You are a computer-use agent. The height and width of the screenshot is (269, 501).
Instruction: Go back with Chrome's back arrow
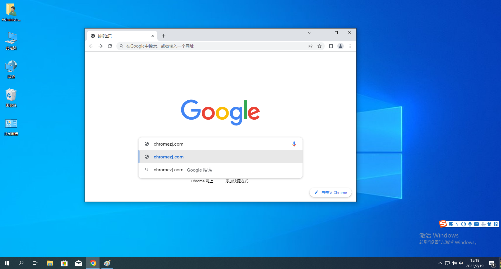tap(91, 46)
